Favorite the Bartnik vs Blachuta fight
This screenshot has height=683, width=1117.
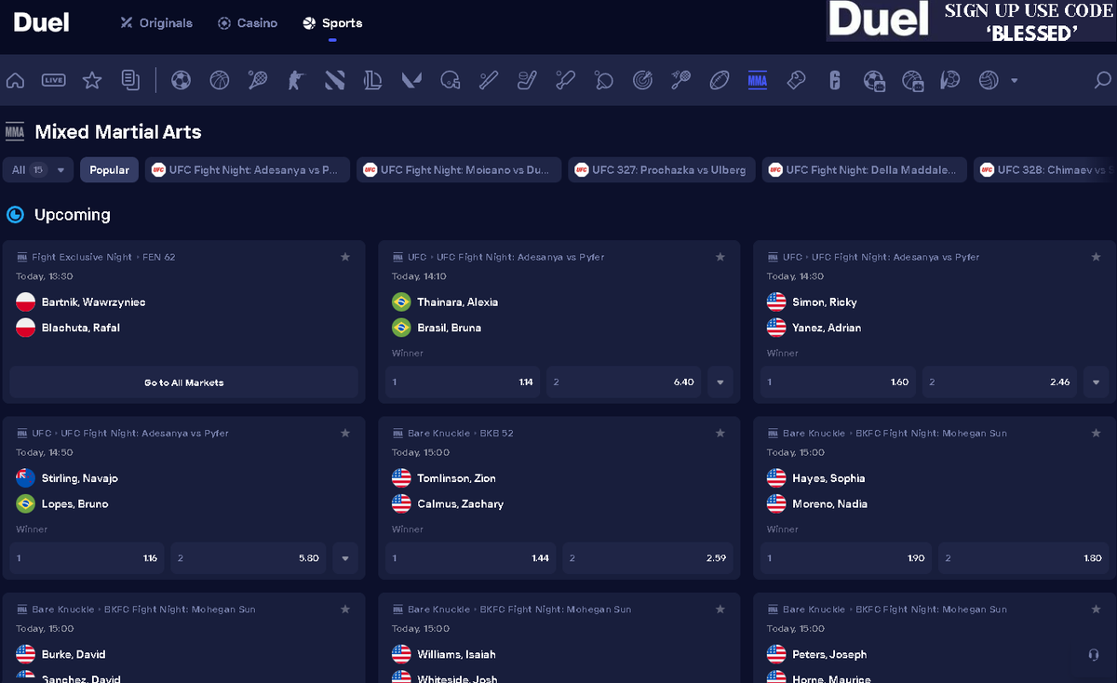[345, 257]
